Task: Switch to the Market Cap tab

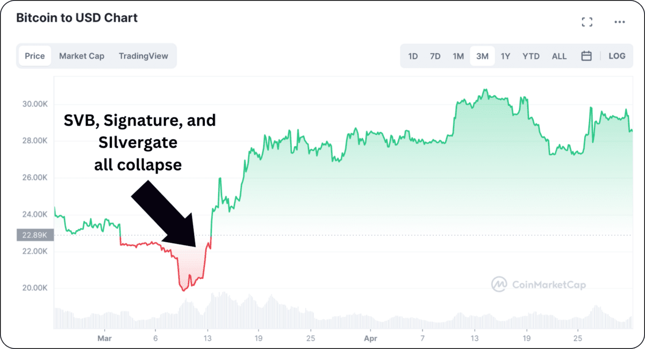Action: click(82, 56)
